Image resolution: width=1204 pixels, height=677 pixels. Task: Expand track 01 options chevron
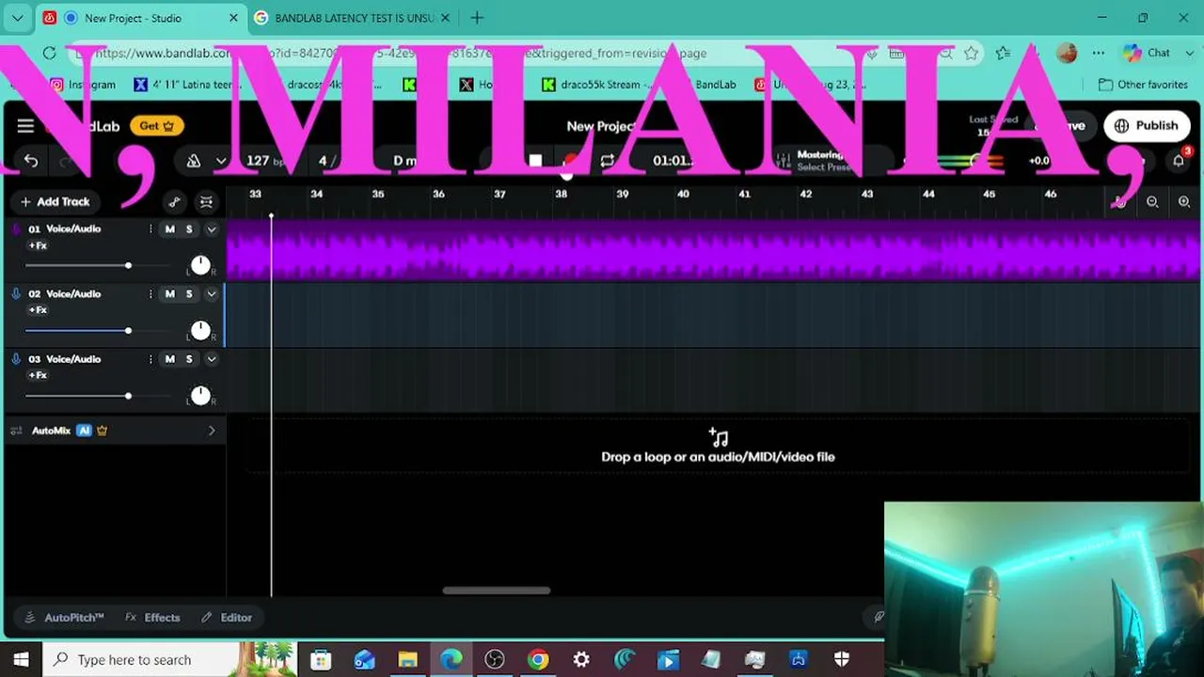coord(212,229)
